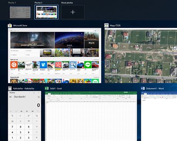Open the Microsoft Store window preview

pyautogui.click(x=55, y=55)
